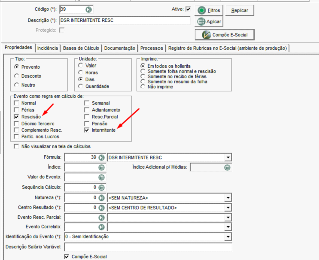This screenshot has width=319, height=260.
Task: Toggle the Ativo checkbox
Action: click(188, 9)
